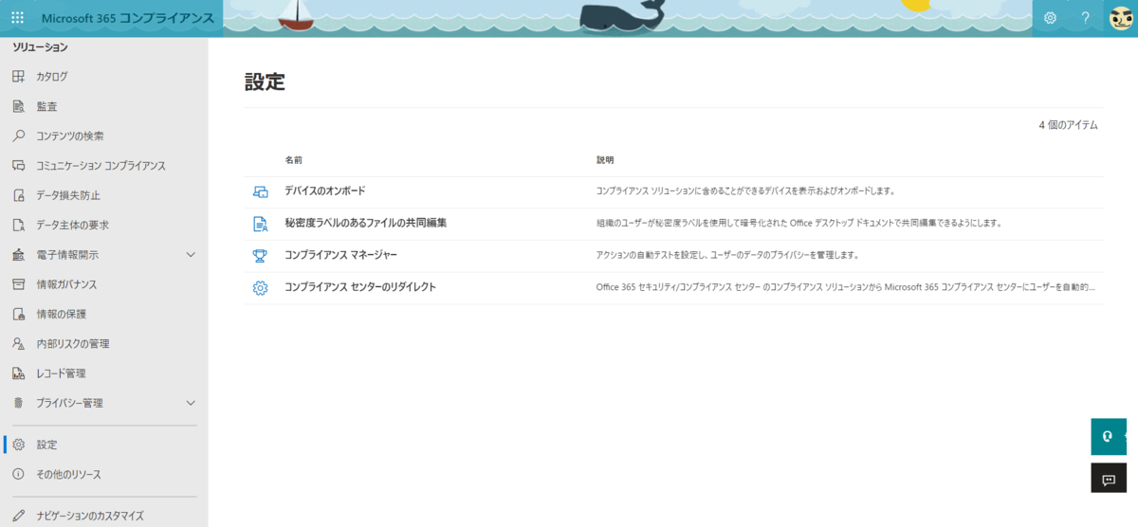Click the デバイスのオンボード row icon
The image size is (1138, 527).
click(260, 191)
